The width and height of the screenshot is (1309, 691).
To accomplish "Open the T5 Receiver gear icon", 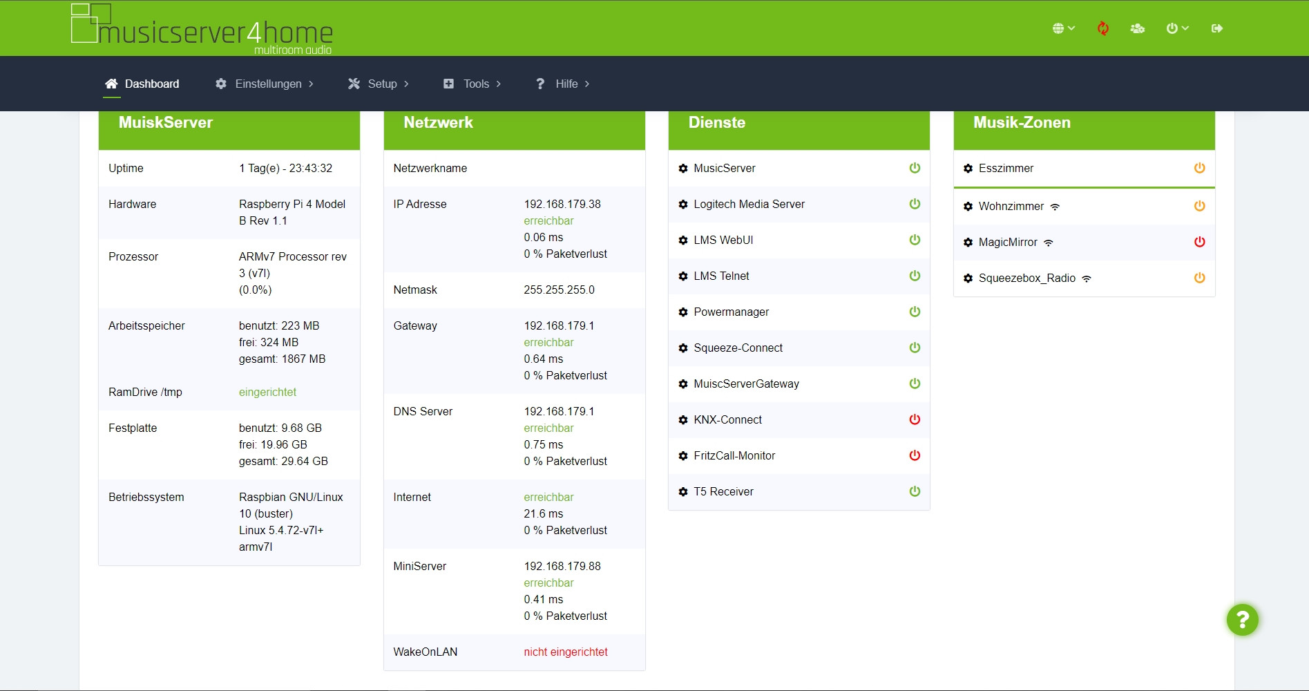I will (x=683, y=492).
